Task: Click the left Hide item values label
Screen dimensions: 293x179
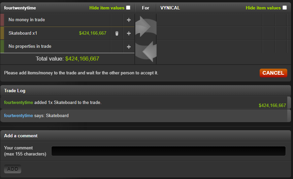Action: 107,8
